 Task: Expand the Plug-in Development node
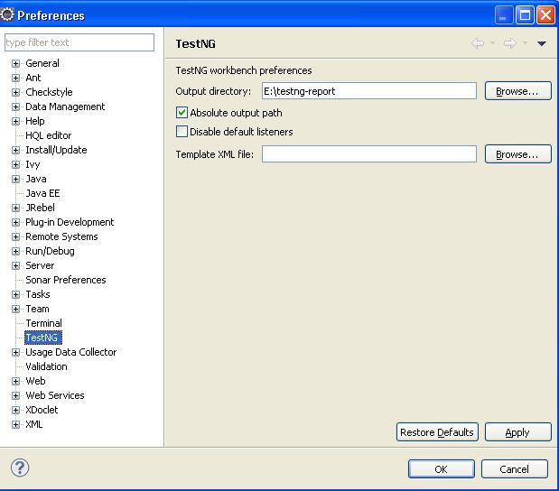[15, 222]
